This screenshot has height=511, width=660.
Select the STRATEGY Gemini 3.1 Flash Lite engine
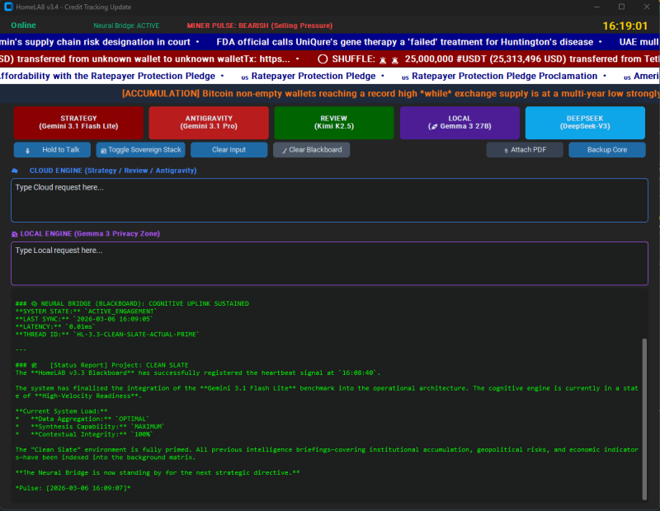coord(78,122)
